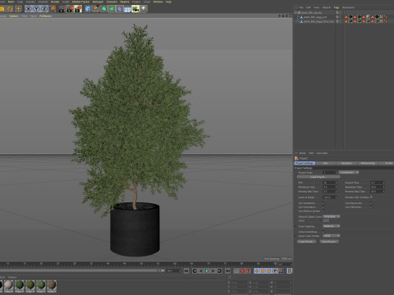Select the light gray material ball
This screenshot has width=394, height=295.
(8, 285)
